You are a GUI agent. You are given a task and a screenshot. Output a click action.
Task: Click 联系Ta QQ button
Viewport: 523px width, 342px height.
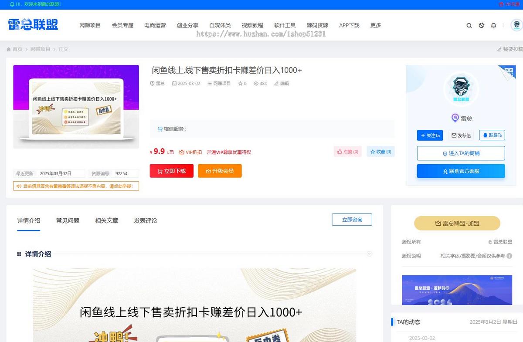pyautogui.click(x=492, y=135)
